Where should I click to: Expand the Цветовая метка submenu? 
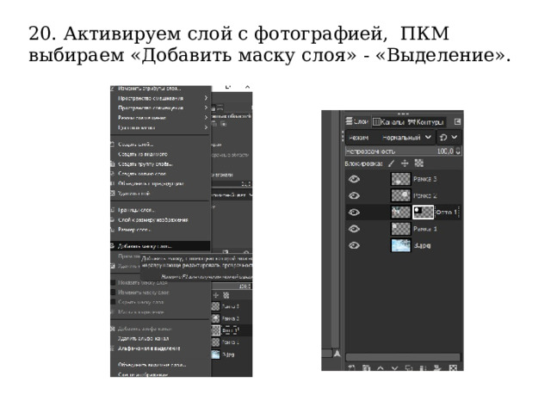coord(161,127)
